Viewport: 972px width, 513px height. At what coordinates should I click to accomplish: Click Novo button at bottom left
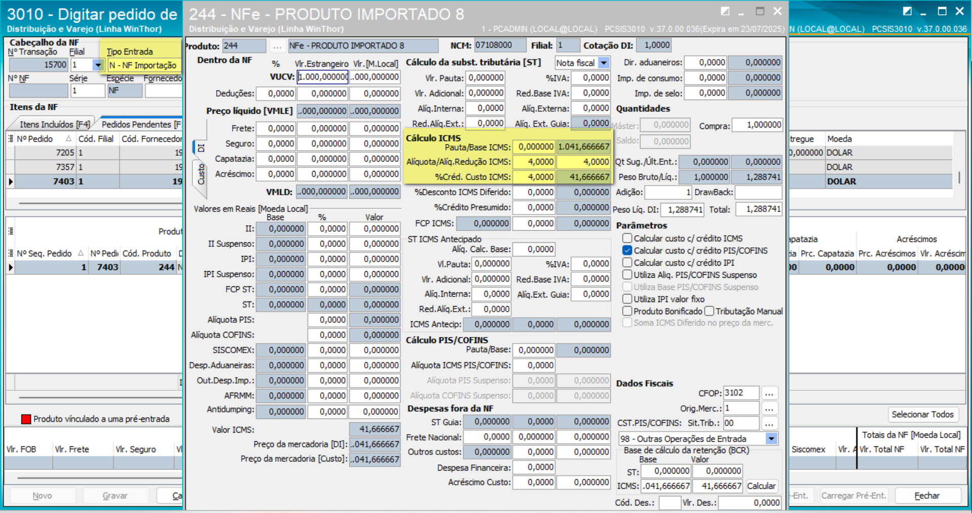43,496
